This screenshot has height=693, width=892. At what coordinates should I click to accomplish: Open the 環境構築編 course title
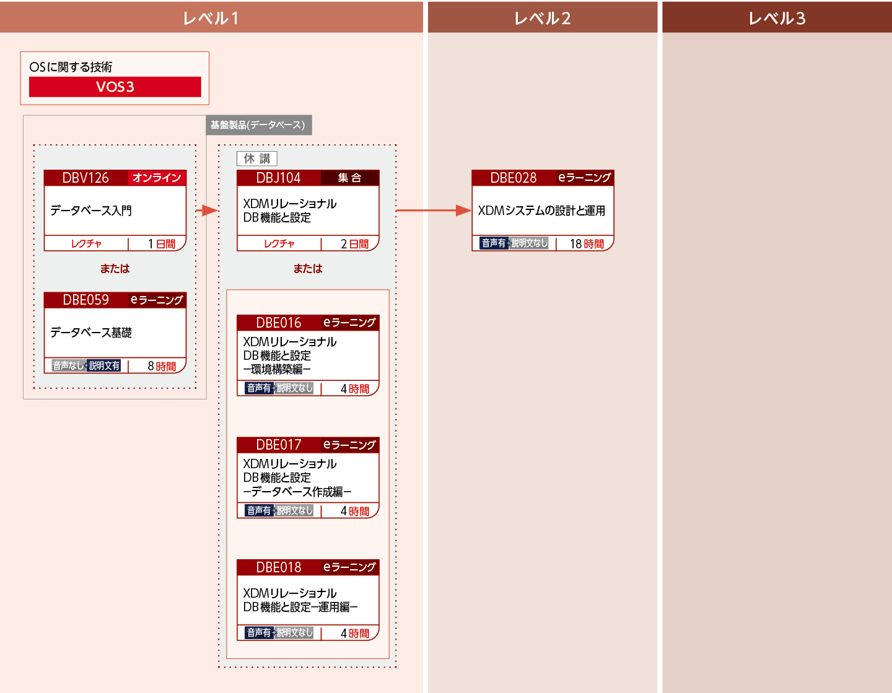(290, 355)
